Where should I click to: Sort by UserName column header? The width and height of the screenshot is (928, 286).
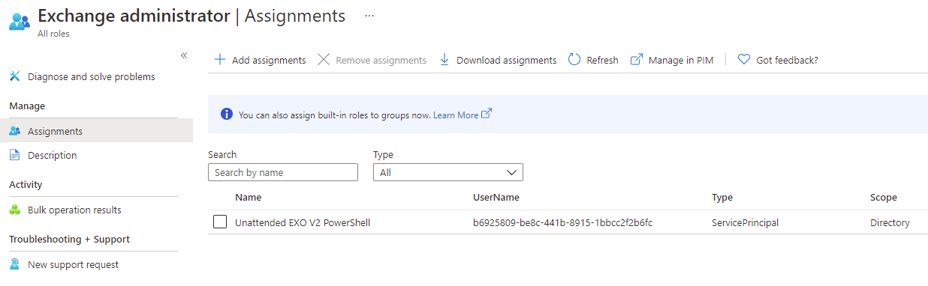496,198
